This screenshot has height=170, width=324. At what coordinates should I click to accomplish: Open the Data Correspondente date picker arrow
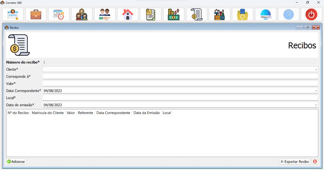tap(316, 91)
